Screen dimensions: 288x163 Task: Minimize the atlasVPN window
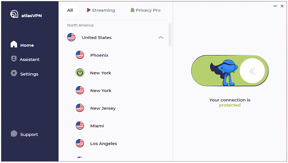(x=275, y=6)
